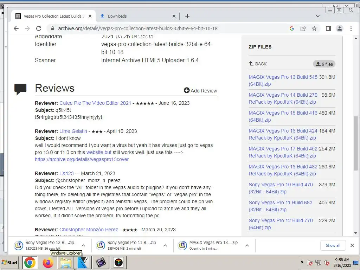Download Sony Vegas Pro 10 Build 470 zip

click(x=281, y=188)
